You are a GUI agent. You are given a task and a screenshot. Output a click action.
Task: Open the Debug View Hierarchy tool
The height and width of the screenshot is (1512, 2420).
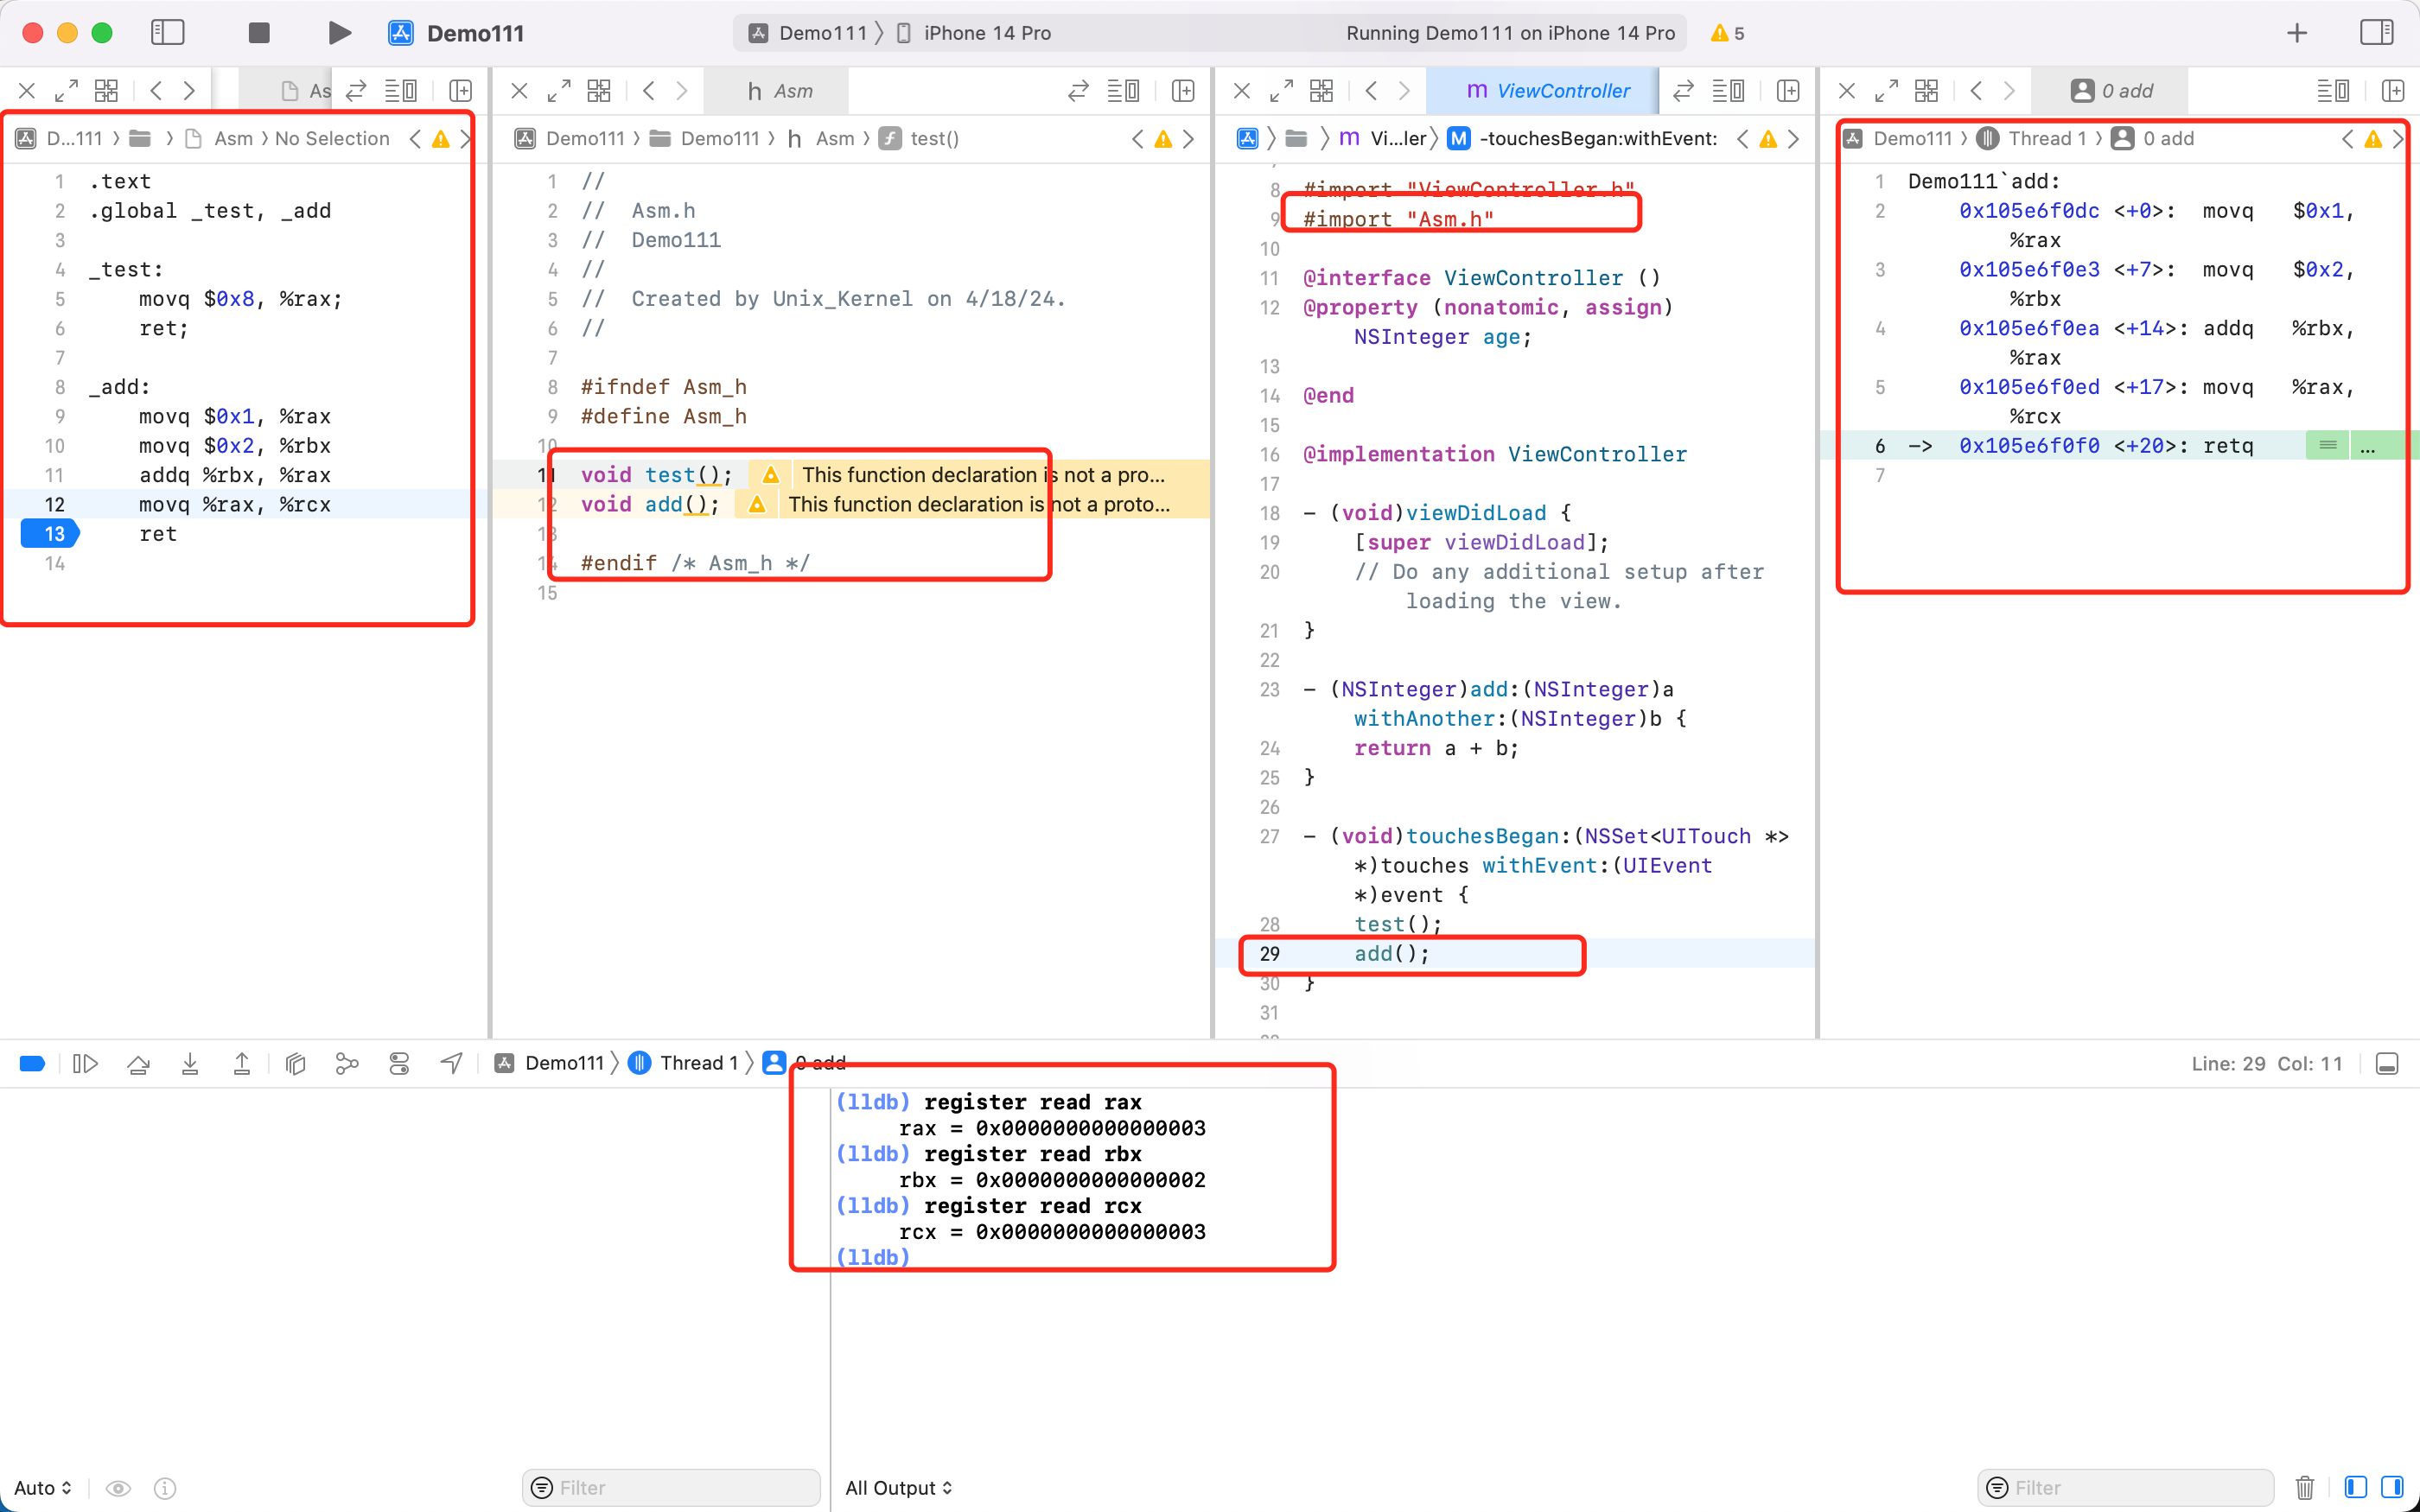click(295, 1064)
